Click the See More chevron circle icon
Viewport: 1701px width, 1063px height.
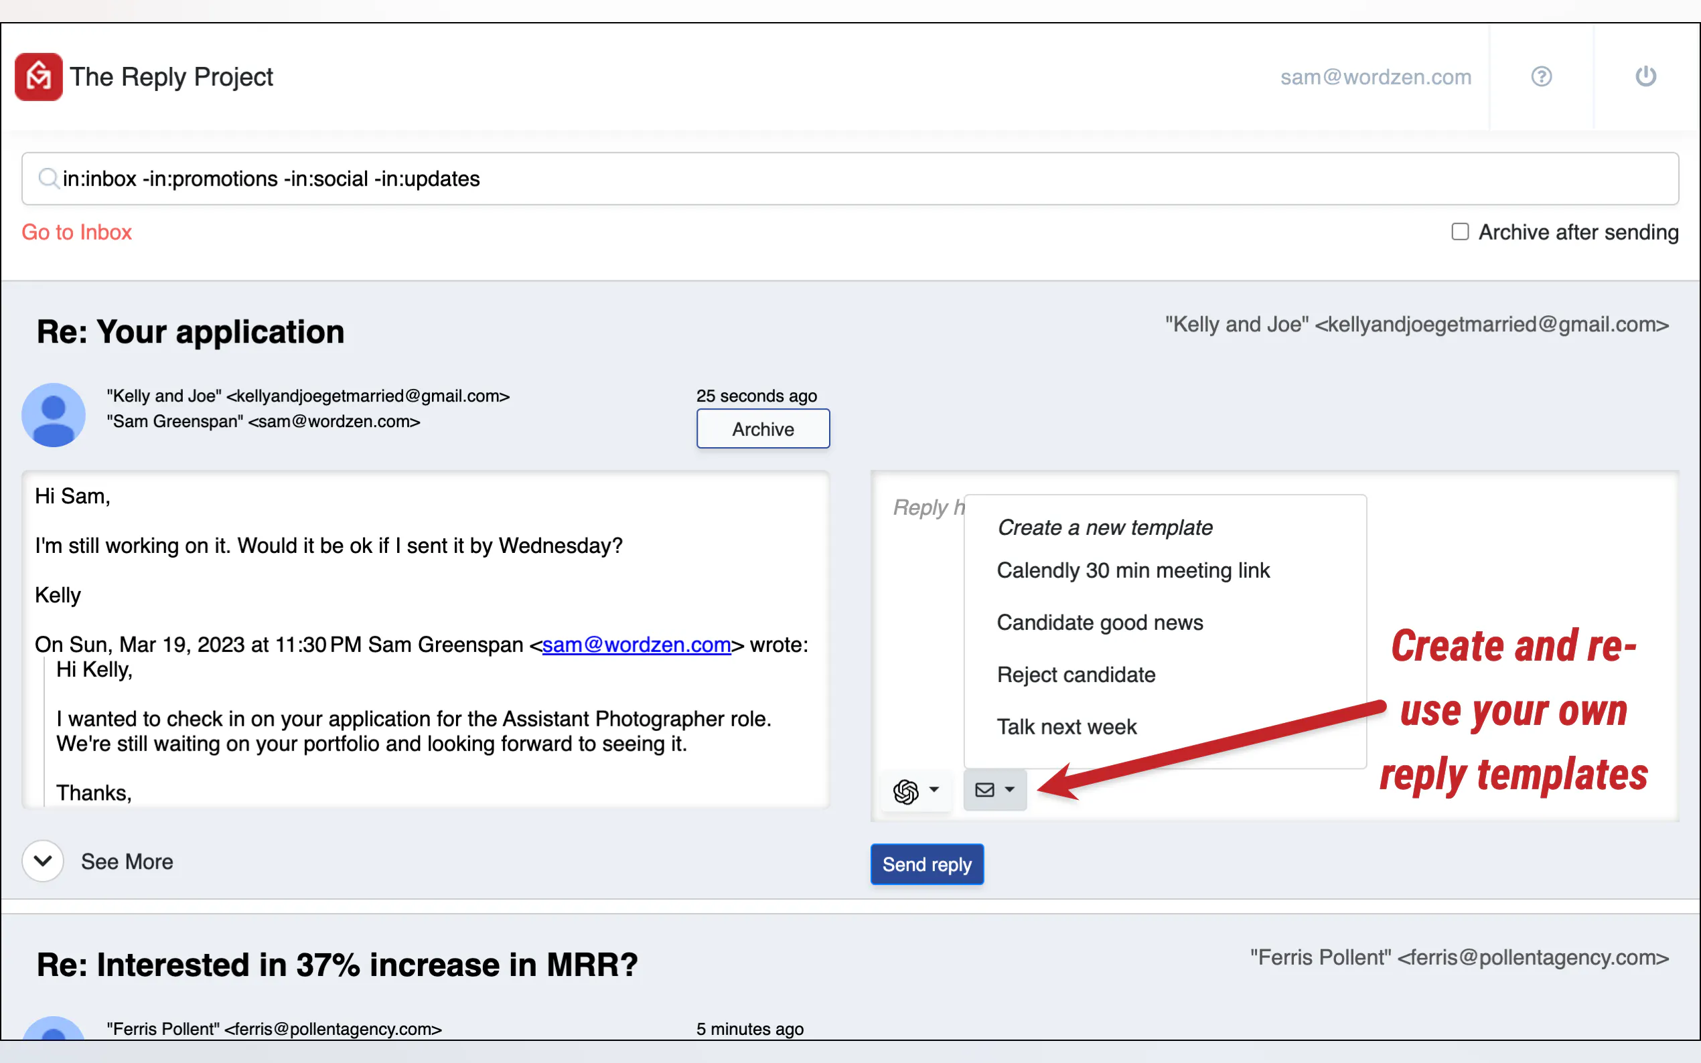click(43, 861)
